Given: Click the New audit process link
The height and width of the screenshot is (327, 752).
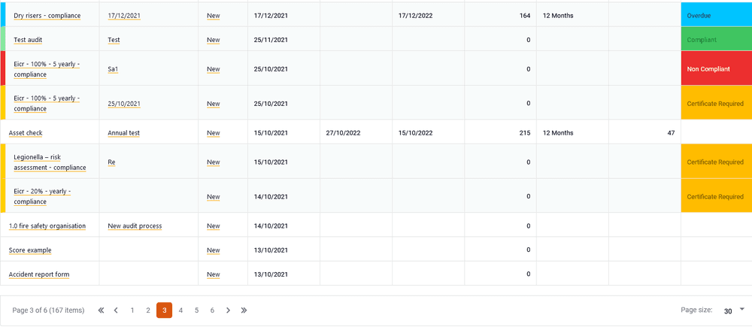Looking at the screenshot, I should coord(135,226).
